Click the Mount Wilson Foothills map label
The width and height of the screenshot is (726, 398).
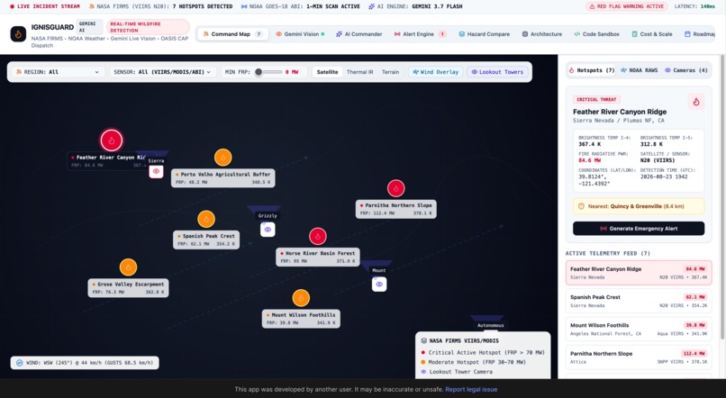(x=301, y=319)
